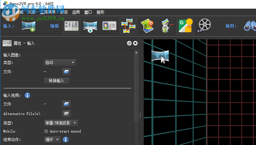
Task: Click the panel splitter handle
Action: click(140, 115)
